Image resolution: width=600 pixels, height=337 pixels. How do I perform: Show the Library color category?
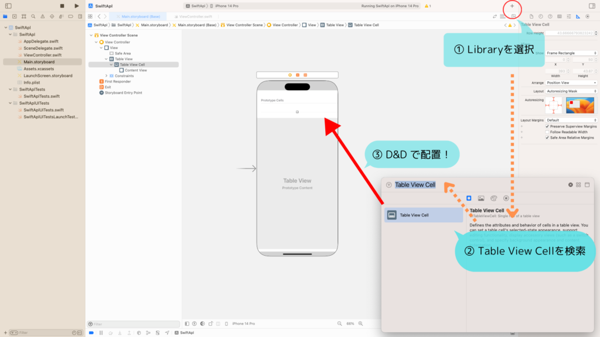(x=493, y=198)
